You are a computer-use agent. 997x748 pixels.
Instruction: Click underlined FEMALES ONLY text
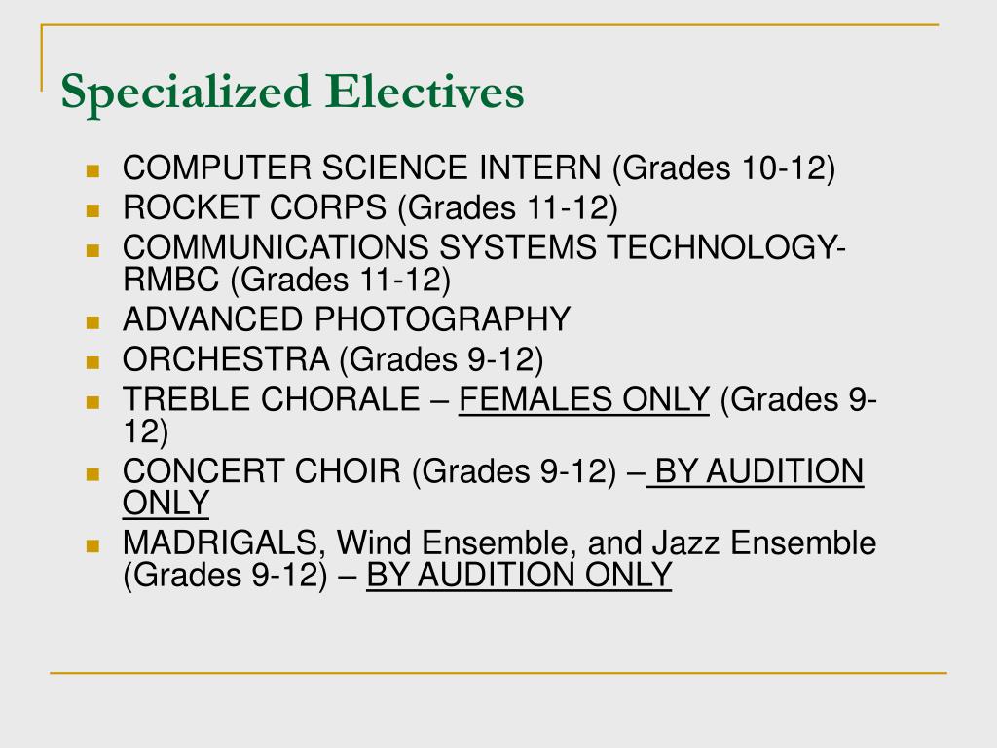(584, 400)
